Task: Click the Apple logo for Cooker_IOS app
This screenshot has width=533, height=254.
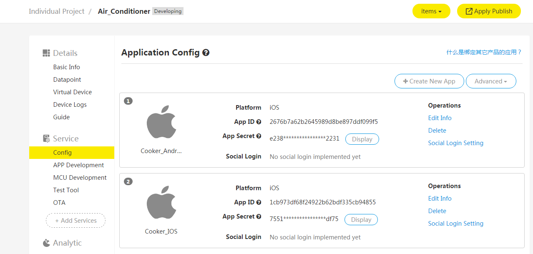Action: [x=162, y=202]
